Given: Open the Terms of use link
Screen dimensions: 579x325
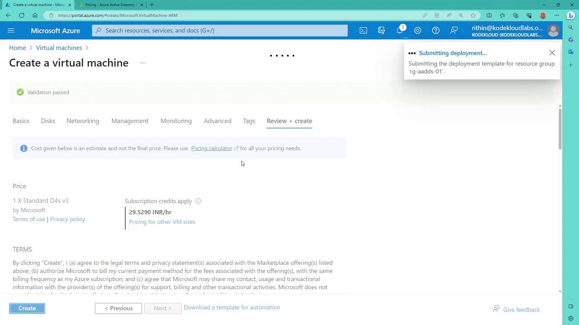Looking at the screenshot, I should tap(29, 219).
